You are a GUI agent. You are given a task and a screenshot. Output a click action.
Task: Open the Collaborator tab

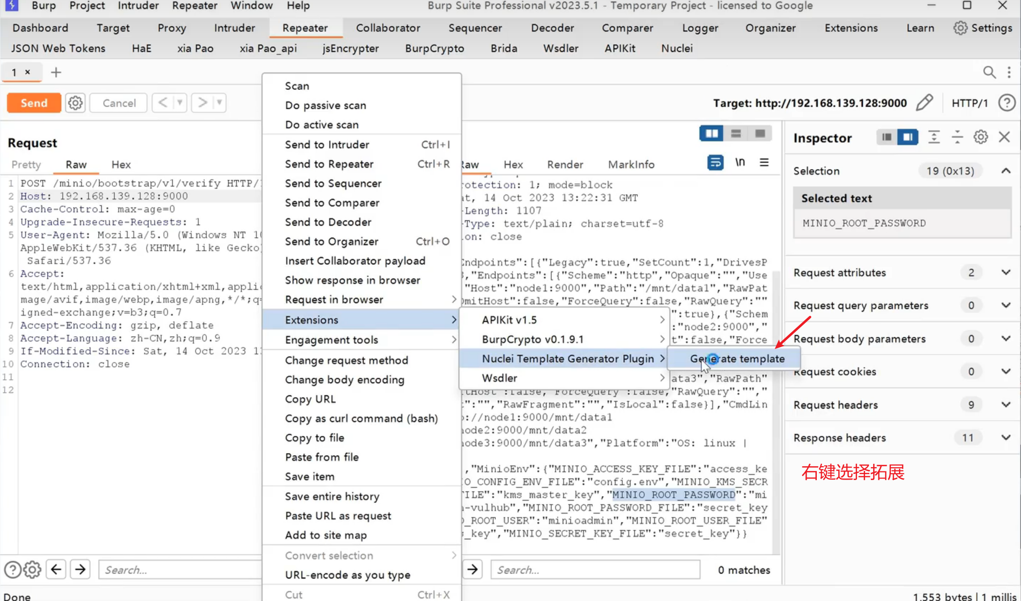pyautogui.click(x=388, y=28)
